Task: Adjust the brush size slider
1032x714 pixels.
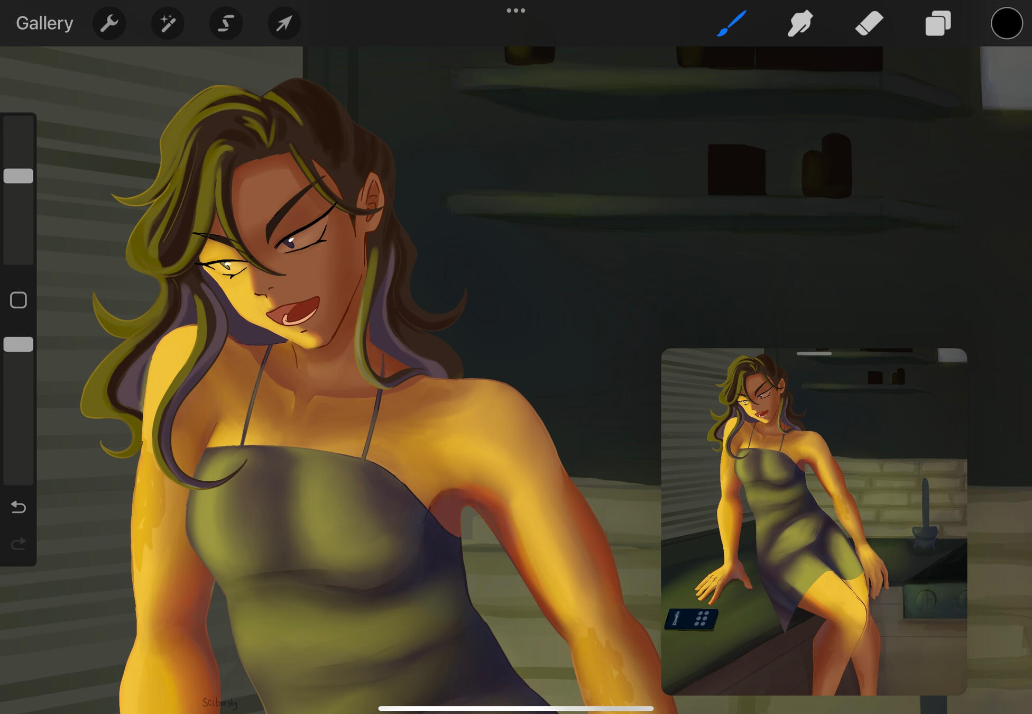Action: coord(18,176)
